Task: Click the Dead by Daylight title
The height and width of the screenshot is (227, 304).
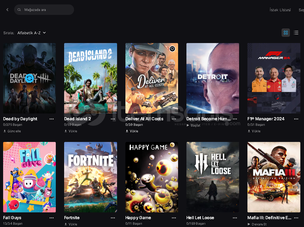Action: pos(20,119)
